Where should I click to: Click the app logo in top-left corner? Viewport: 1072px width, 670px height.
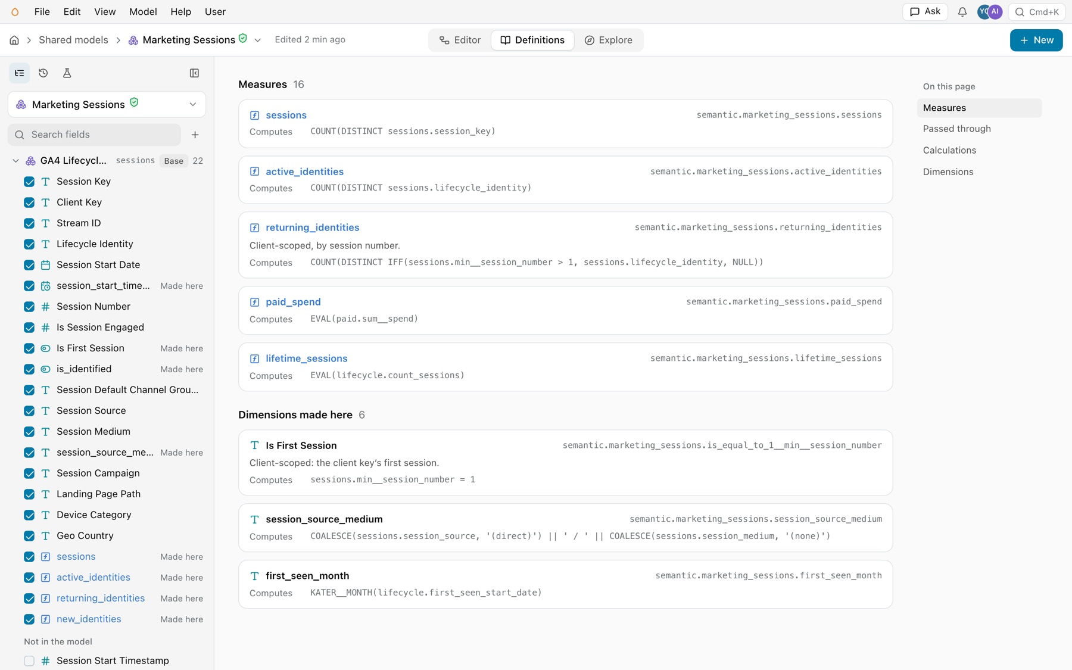(15, 12)
